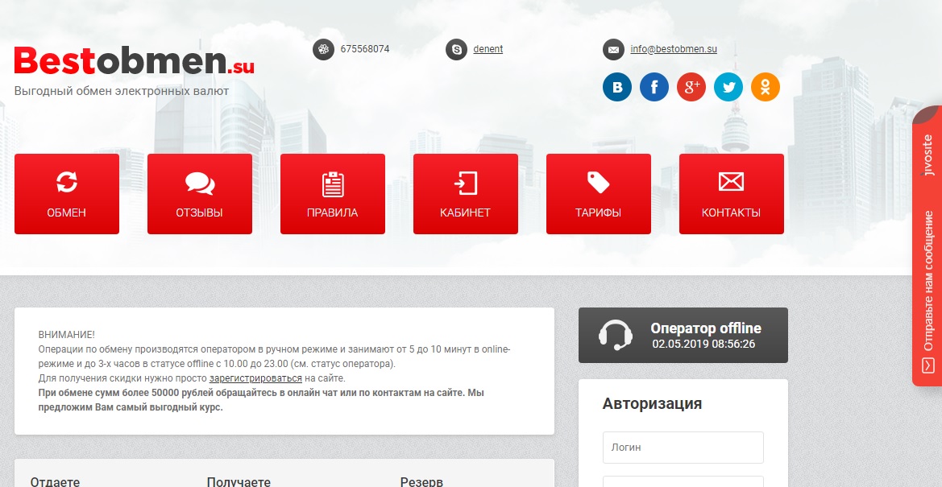The width and height of the screenshot is (942, 487).
Task: Open the ПРАВИЛА rules page
Action: 332,194
